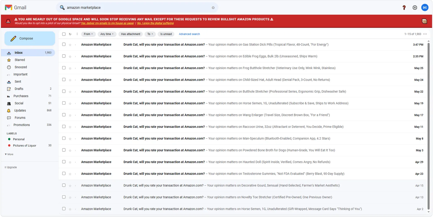
Task: Click 'Yes, deliver my emails to my house' link
Action: point(107,23)
